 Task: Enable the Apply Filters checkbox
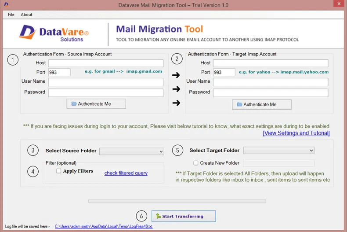coord(59,171)
